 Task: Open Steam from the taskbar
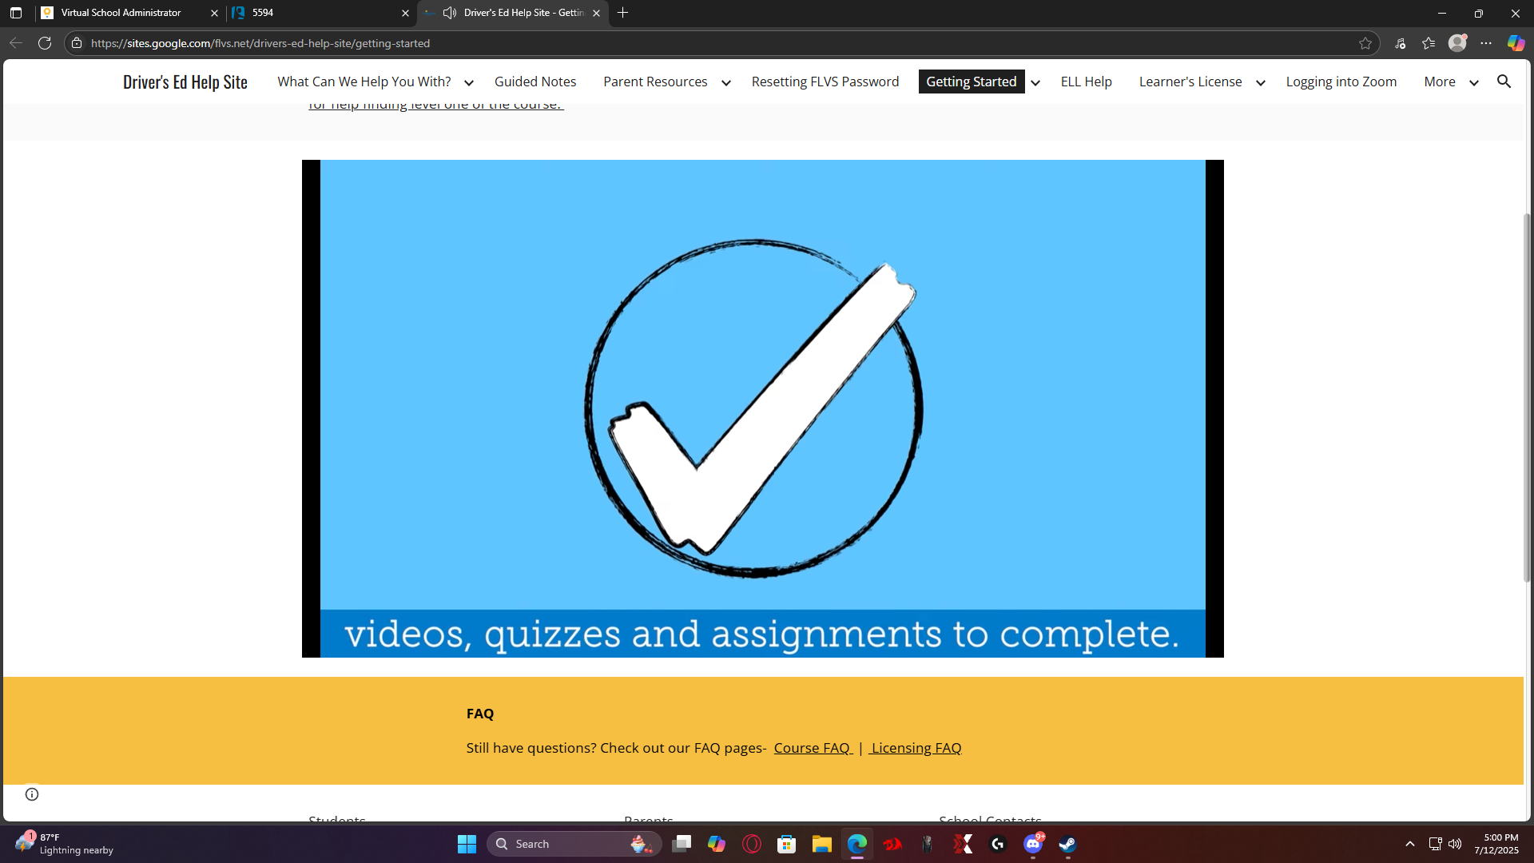tap(1068, 844)
